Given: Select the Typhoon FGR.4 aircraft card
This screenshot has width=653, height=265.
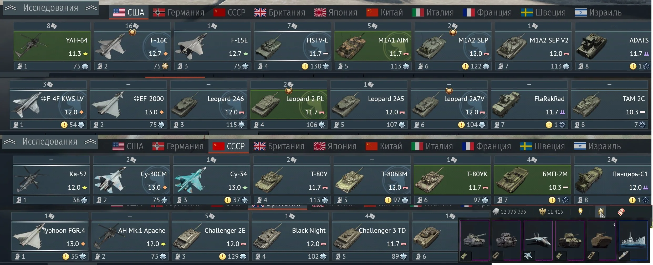Looking at the screenshot, I should [x=50, y=236].
